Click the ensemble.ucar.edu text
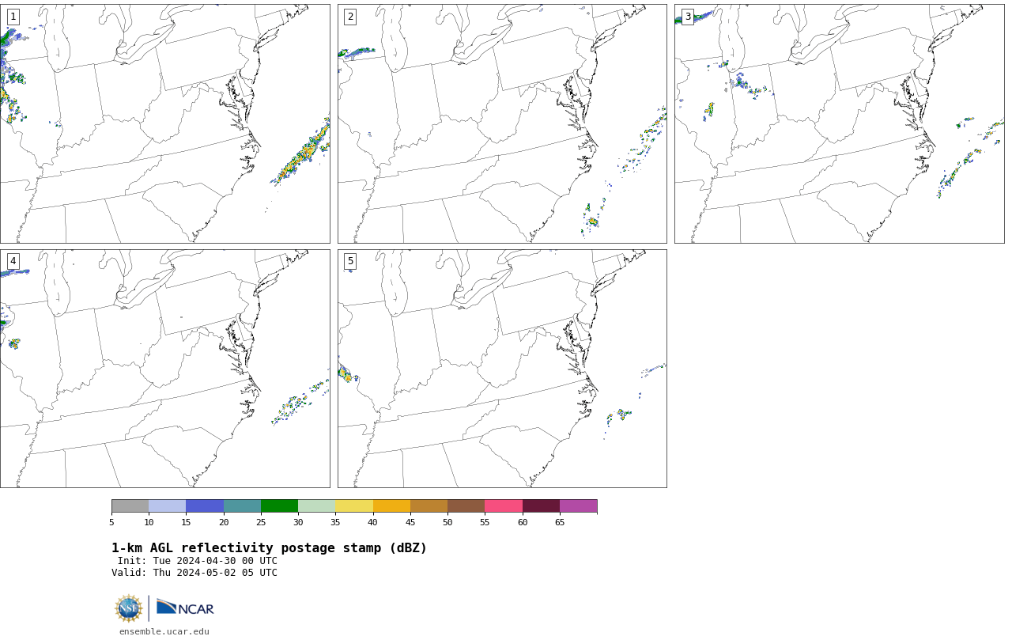This screenshot has width=1012, height=640. [164, 631]
